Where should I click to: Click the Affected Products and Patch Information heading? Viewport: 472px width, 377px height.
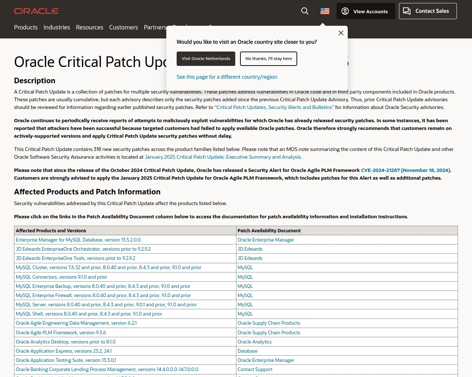point(87,192)
